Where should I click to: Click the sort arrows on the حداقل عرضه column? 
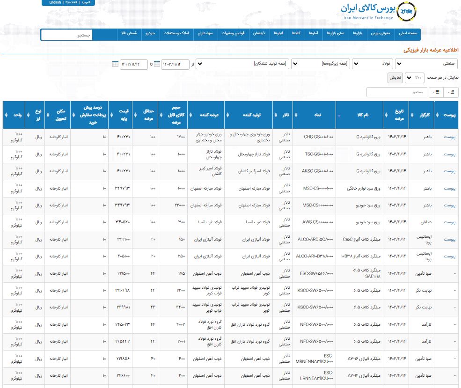135,115
